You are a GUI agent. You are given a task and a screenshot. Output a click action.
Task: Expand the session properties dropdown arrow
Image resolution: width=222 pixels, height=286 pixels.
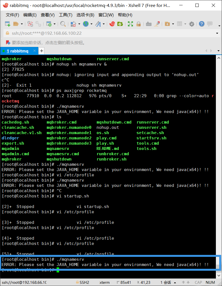(54, 24)
